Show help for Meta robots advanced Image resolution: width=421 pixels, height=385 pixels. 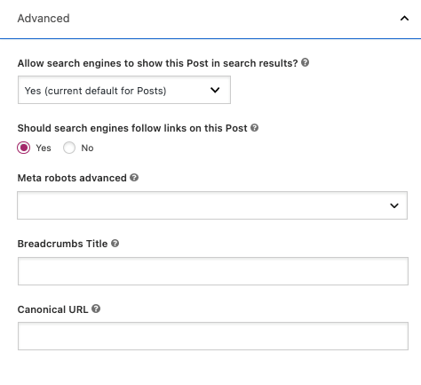(x=134, y=178)
